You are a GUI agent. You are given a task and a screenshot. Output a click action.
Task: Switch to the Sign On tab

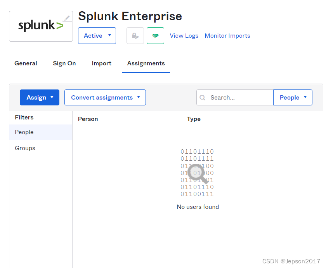pos(64,63)
